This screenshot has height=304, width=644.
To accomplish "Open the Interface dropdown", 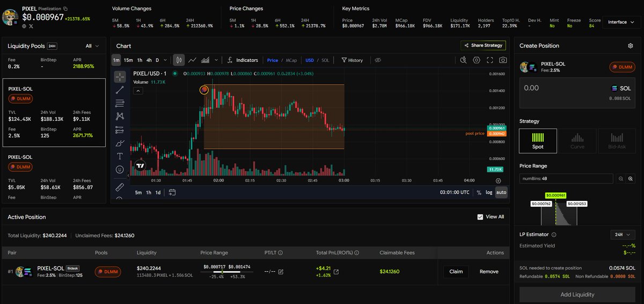I will pyautogui.click(x=621, y=22).
